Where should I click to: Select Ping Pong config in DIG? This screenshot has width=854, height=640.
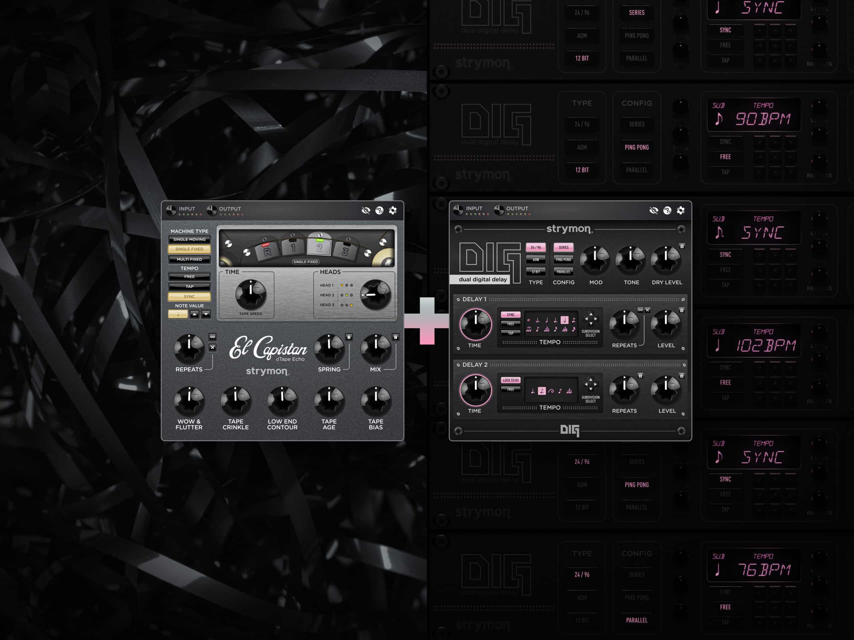coord(564,260)
